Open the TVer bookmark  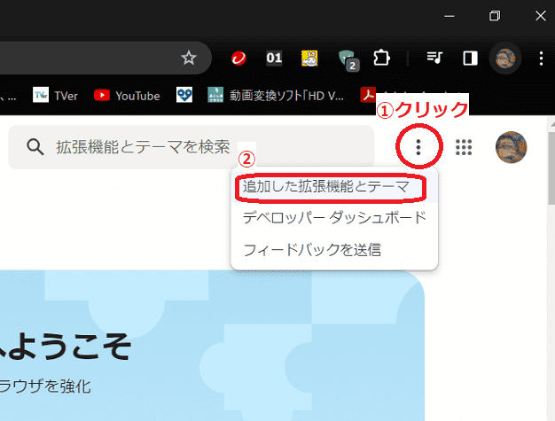(54, 95)
